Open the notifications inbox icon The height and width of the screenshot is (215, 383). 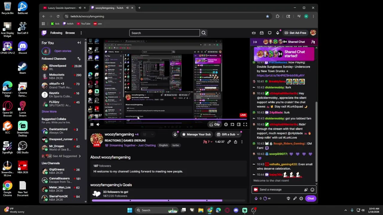262,33
